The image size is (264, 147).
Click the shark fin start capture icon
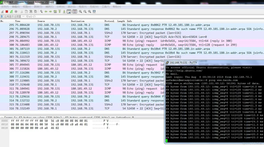coord(2,12)
